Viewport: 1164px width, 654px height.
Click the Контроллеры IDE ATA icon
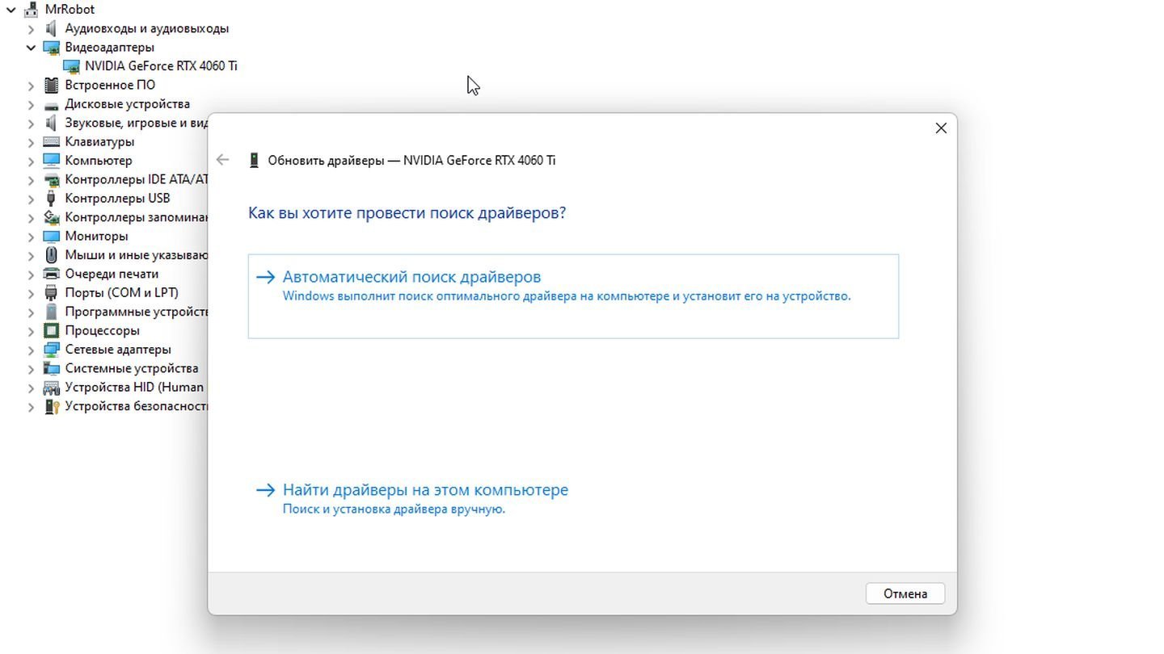tap(51, 179)
